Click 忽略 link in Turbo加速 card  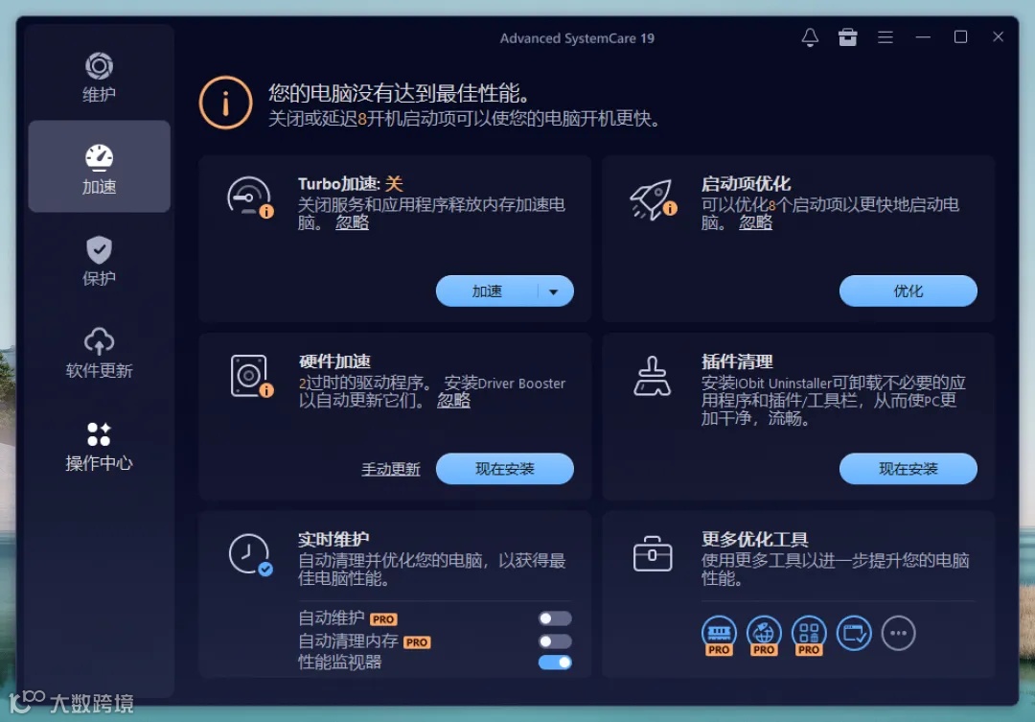click(352, 222)
